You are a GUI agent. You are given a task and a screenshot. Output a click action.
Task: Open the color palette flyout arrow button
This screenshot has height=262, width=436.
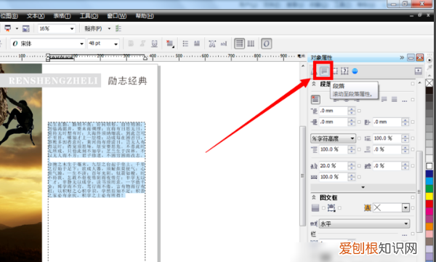[429, 60]
